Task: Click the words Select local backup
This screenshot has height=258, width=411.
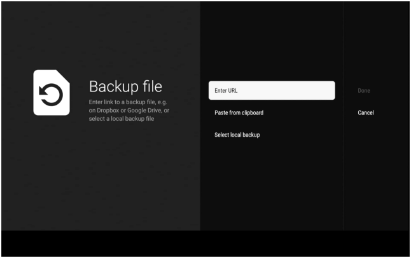Action: coord(237,135)
